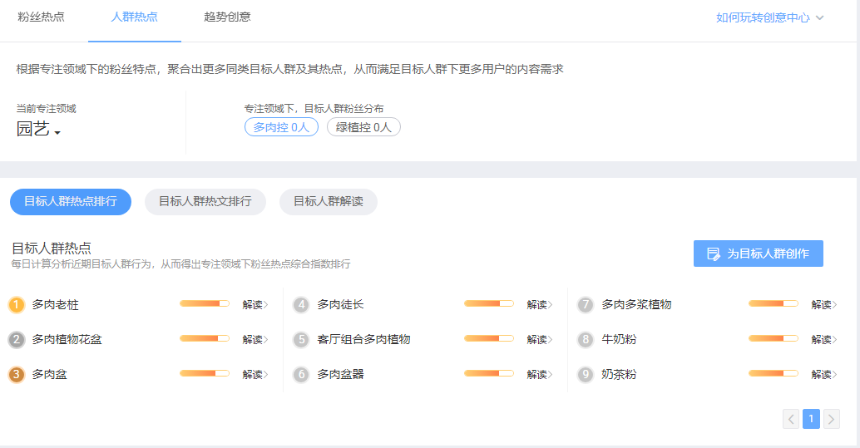The width and height of the screenshot is (860, 448).
Task: Expand 解读 for 牛奶粉
Action: coord(823,340)
